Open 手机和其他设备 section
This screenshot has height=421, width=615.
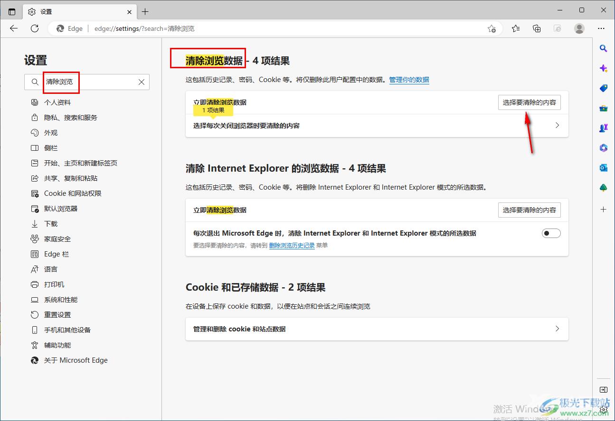tap(67, 330)
